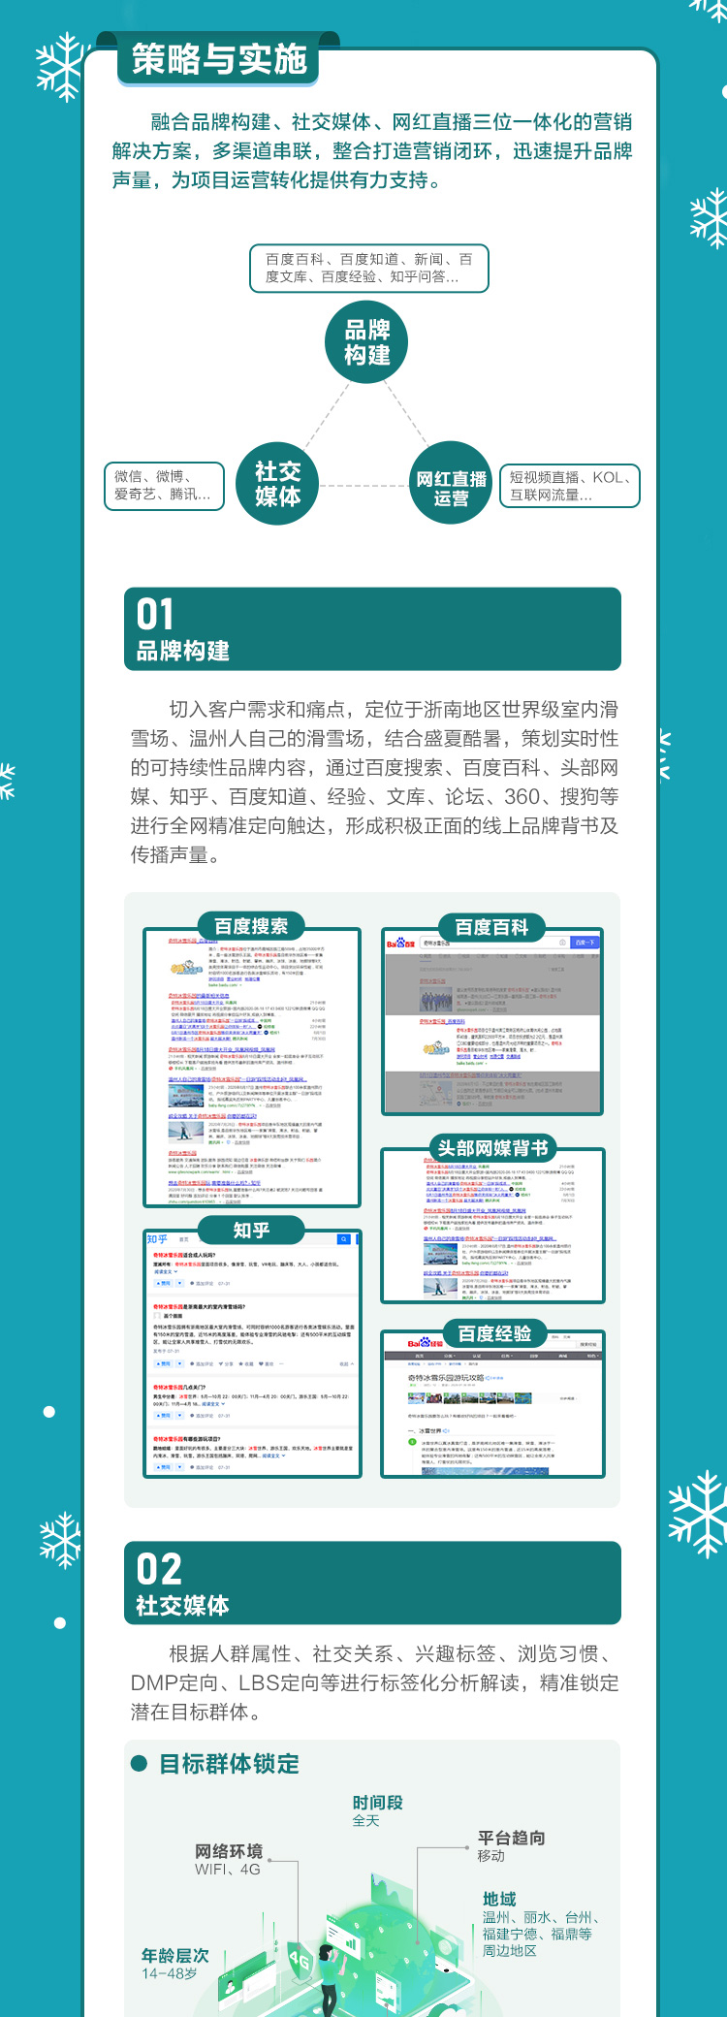The image size is (727, 2017).
Task: Click the green bullet dot before 目标群体锁定
Action: tap(139, 1763)
